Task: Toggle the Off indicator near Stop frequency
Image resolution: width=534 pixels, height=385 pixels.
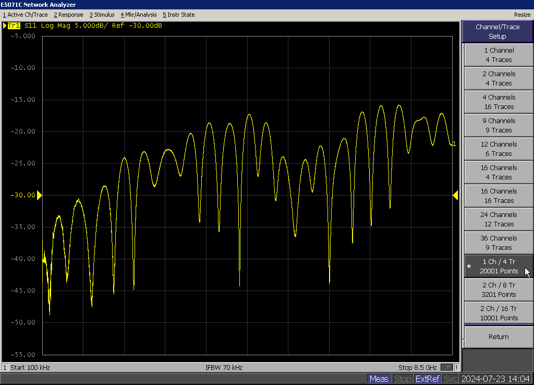Action: [x=446, y=367]
